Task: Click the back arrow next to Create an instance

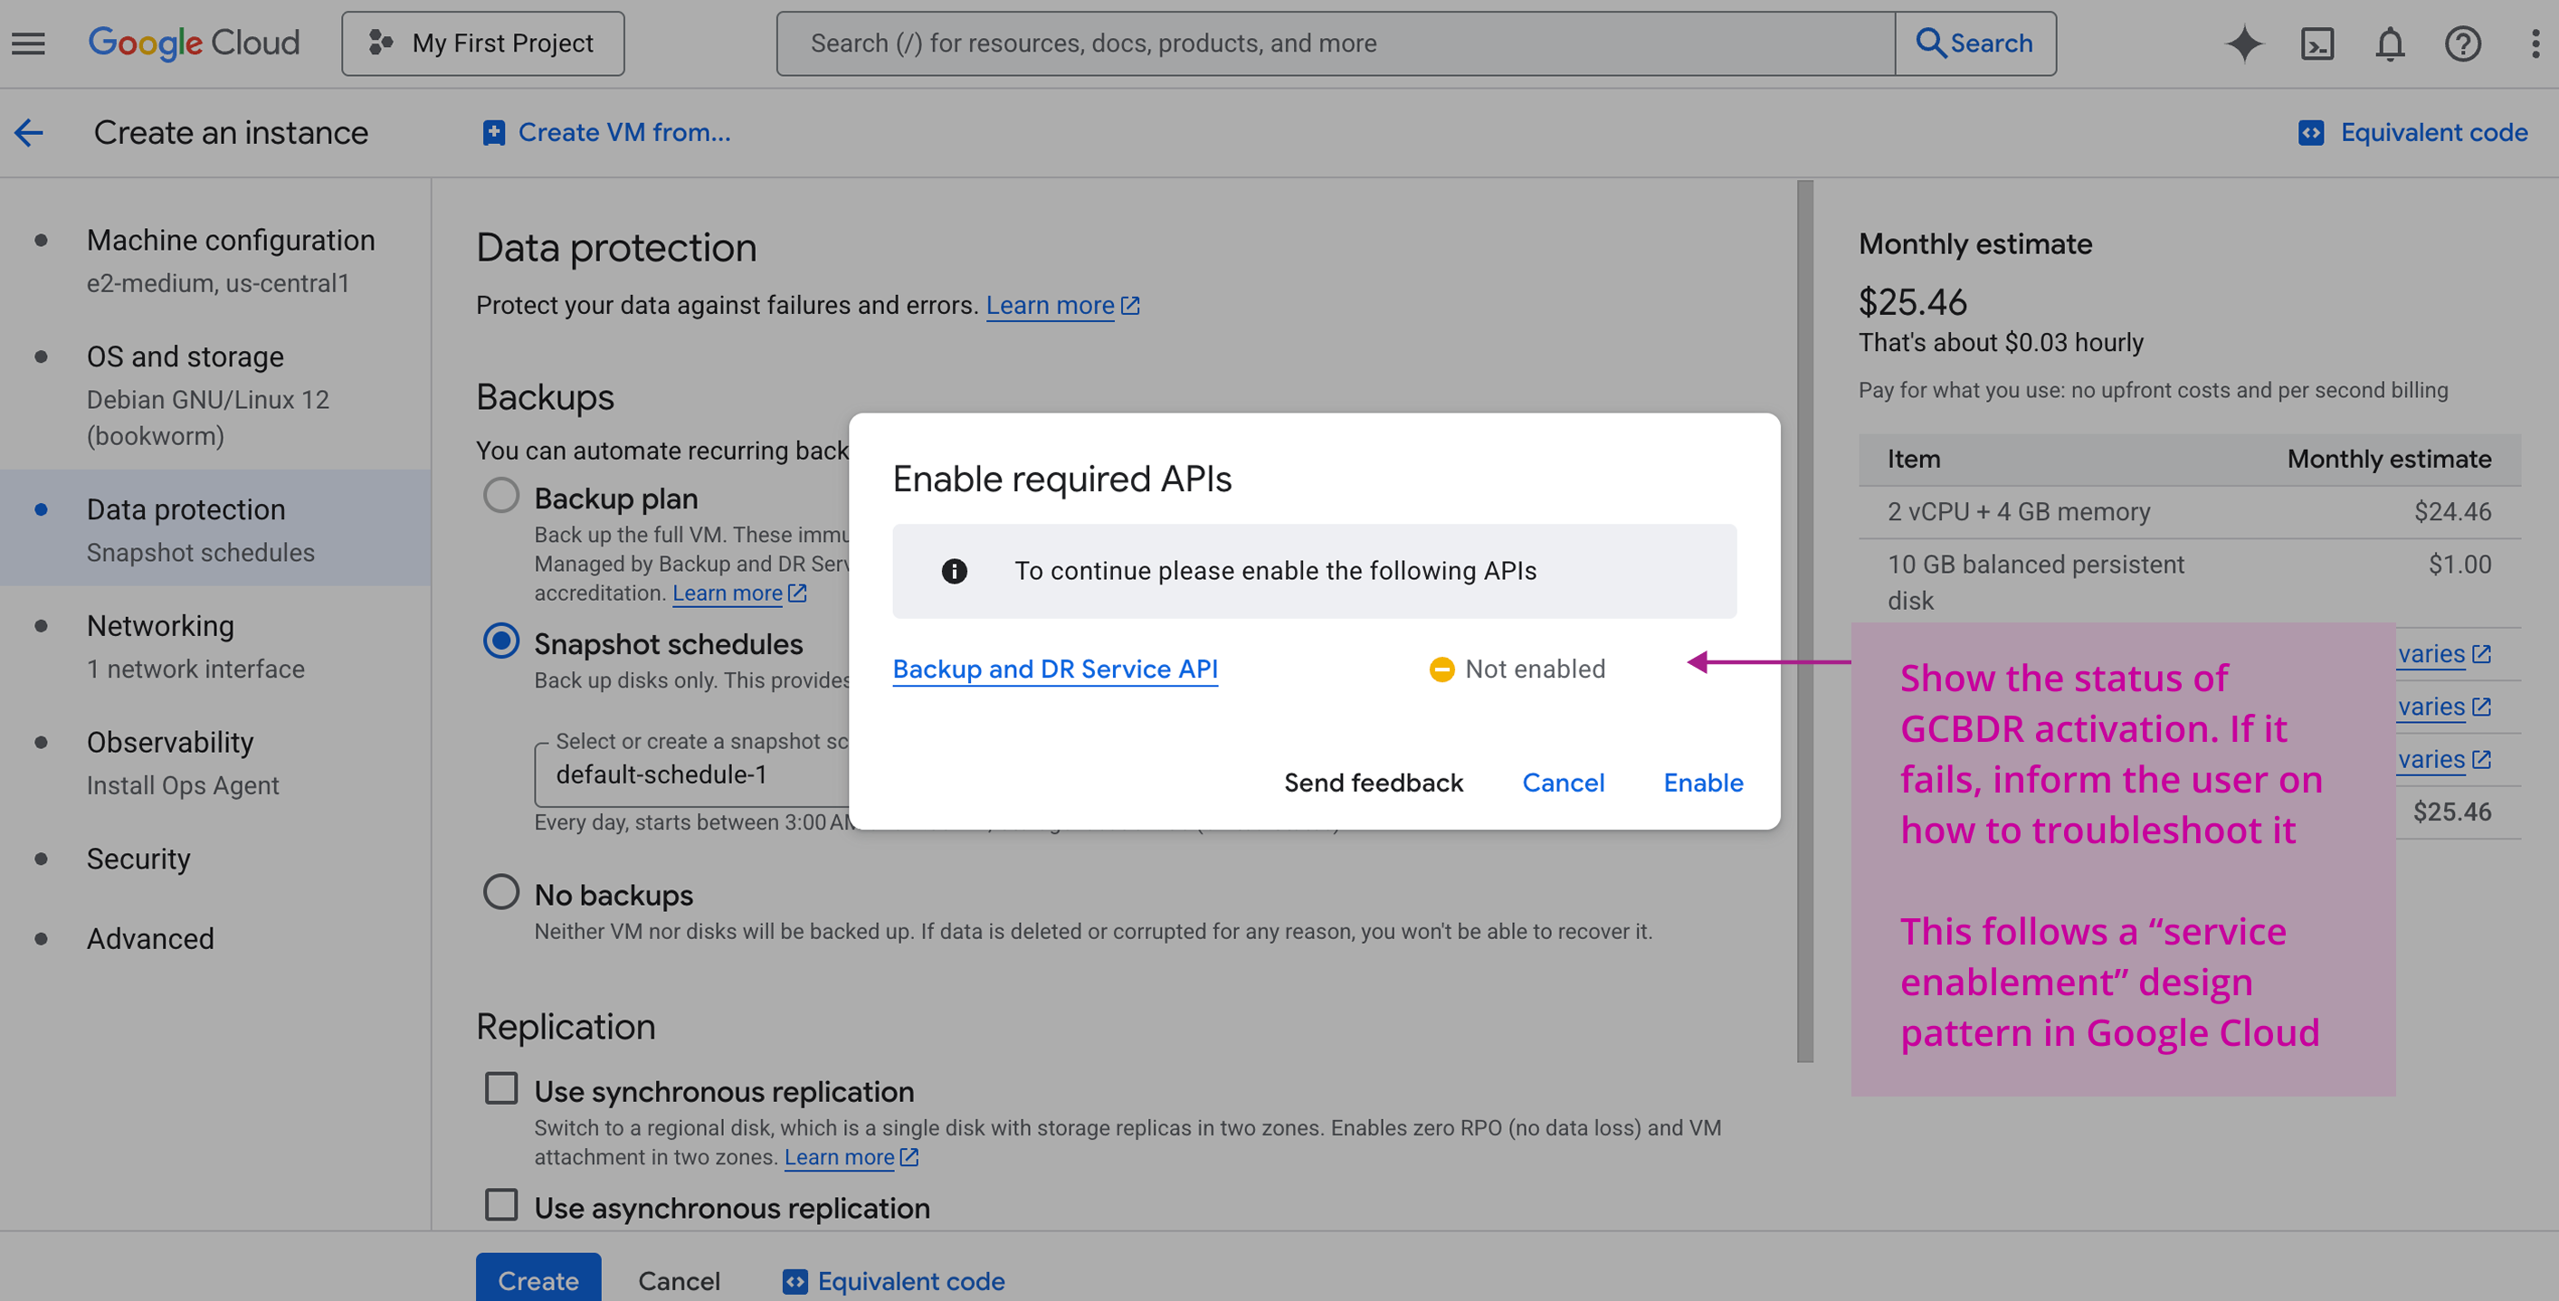Action: (29, 132)
